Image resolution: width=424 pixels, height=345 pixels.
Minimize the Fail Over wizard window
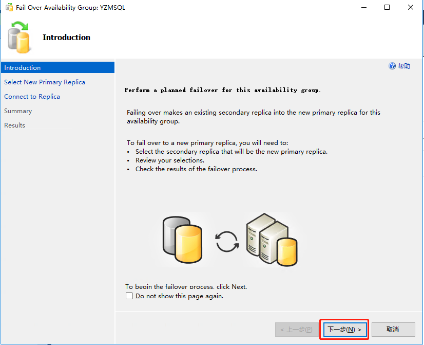364,8
